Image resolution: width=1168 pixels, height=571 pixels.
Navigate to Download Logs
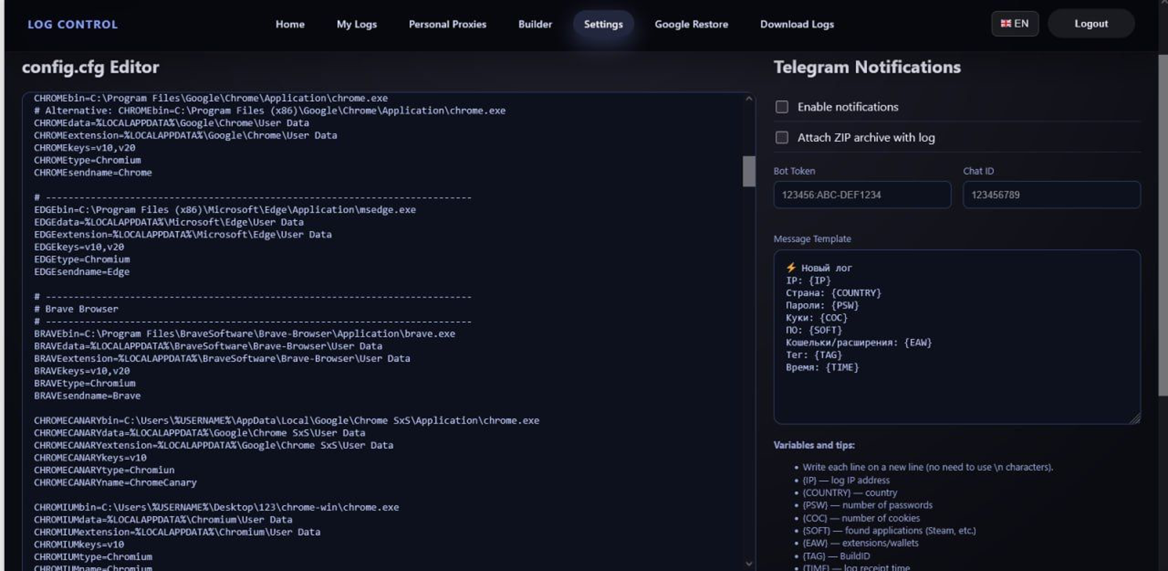pyautogui.click(x=796, y=24)
